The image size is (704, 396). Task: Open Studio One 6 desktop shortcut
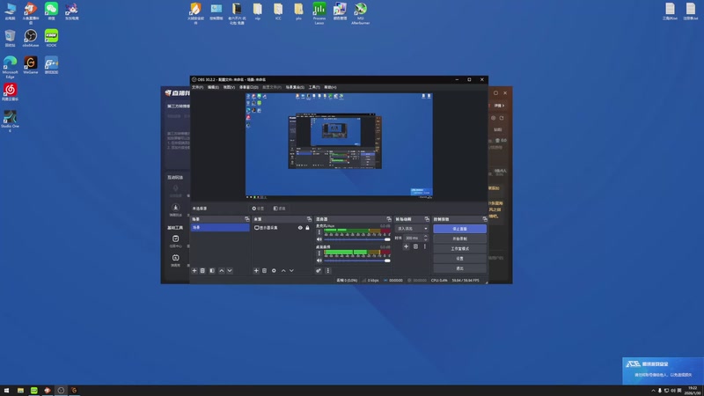10,121
